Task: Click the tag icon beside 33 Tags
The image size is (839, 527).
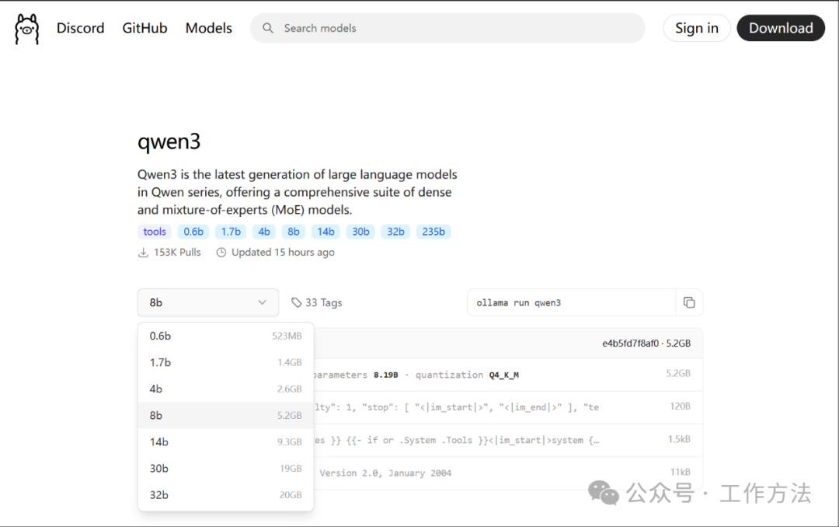Action: point(297,302)
